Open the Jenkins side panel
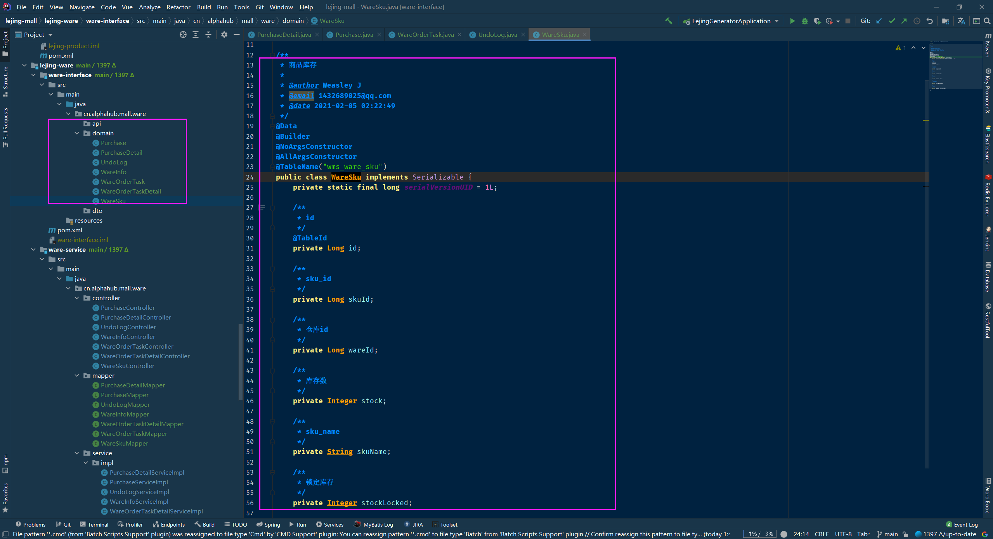Viewport: 993px width, 539px height. pos(988,239)
